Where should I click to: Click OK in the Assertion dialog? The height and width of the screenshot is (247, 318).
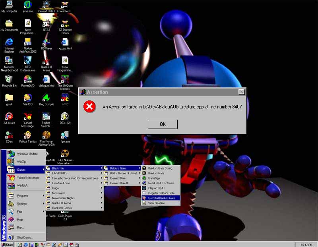tap(163, 124)
